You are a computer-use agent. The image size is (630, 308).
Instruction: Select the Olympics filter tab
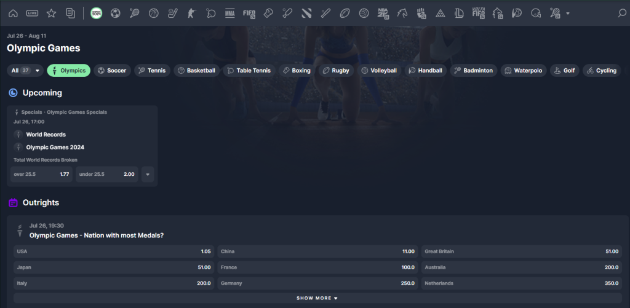(69, 70)
